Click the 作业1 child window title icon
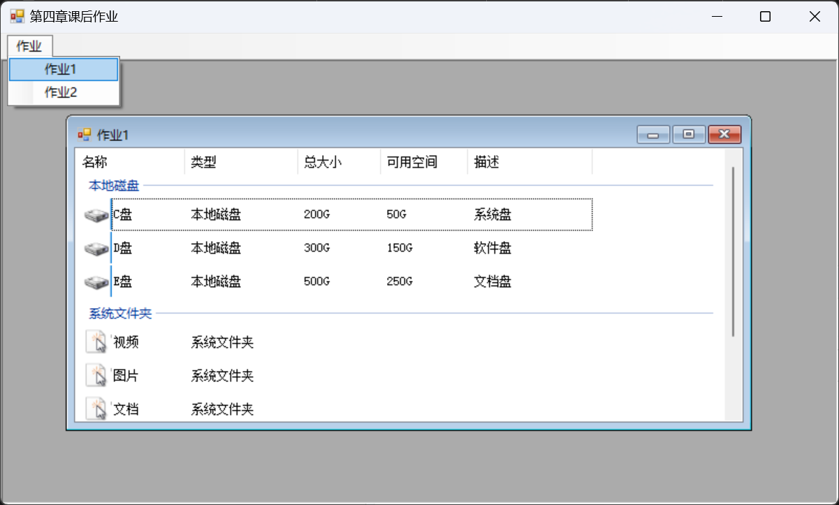The image size is (839, 505). [x=85, y=135]
